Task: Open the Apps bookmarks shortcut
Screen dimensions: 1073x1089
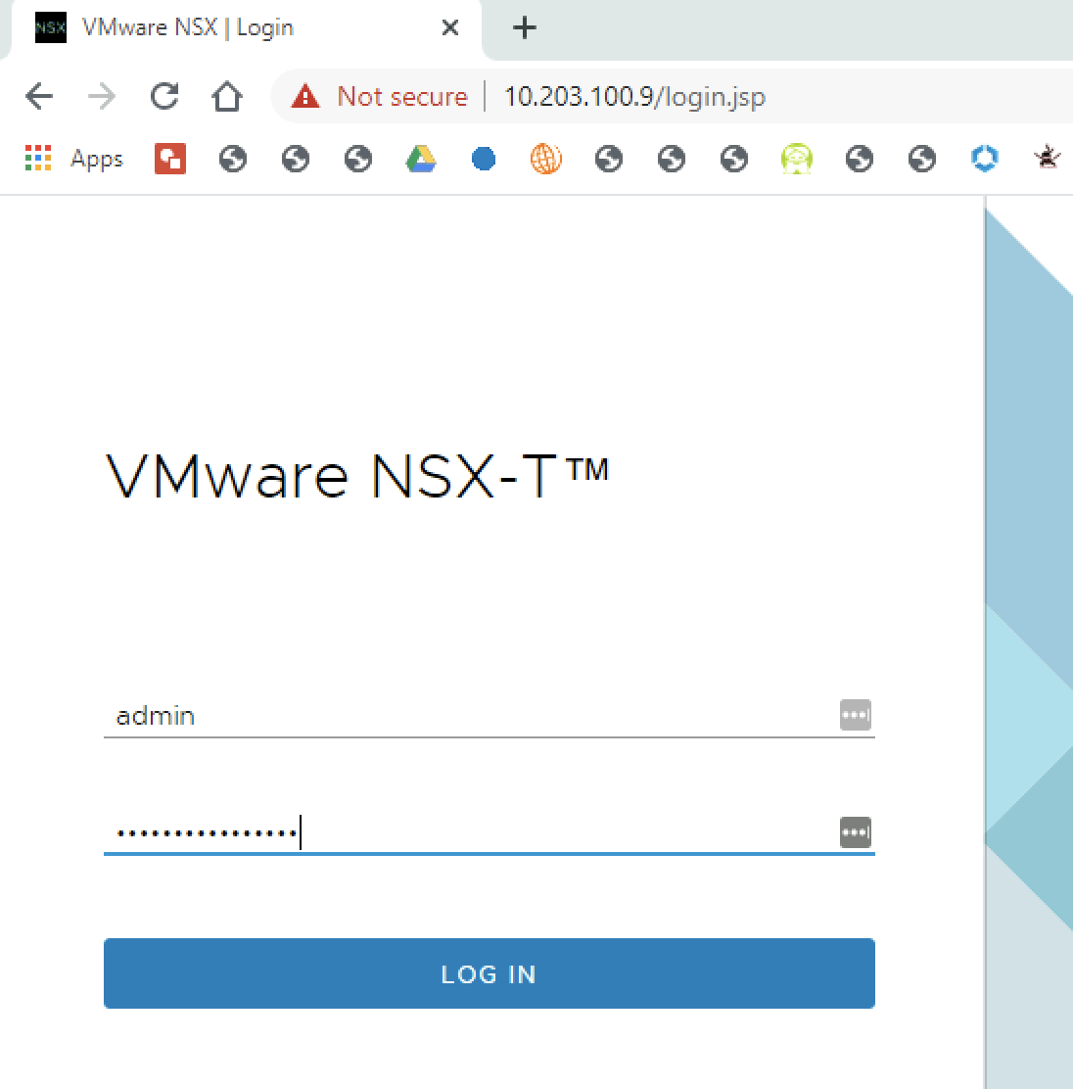Action: 74,159
